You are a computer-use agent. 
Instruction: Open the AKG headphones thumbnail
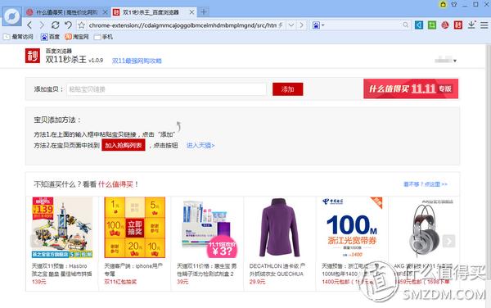coord(425,227)
